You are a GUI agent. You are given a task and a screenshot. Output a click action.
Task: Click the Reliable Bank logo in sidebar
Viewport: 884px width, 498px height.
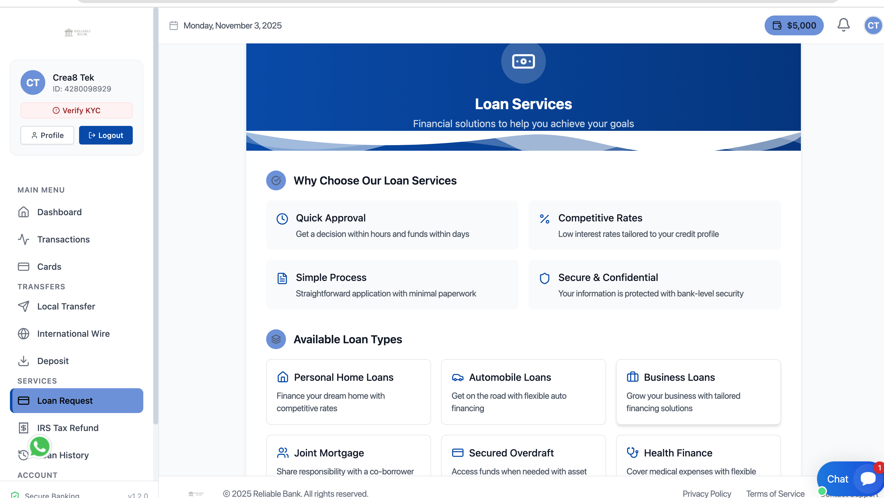(77, 33)
